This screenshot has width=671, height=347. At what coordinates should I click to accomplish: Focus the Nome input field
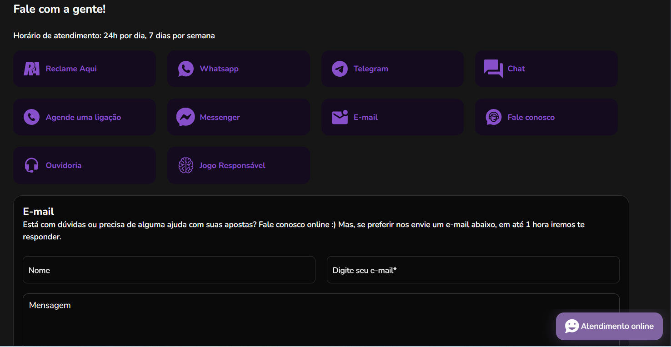(x=169, y=270)
